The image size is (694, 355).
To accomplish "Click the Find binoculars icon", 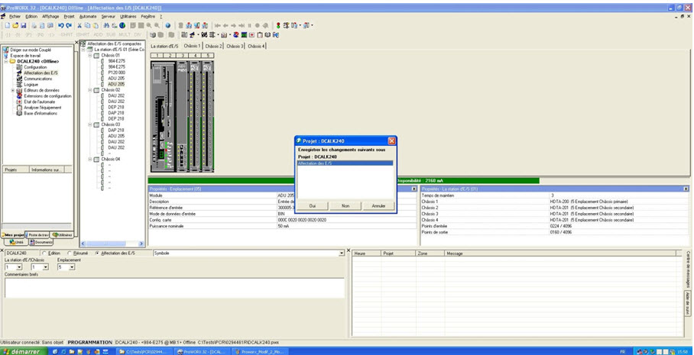I will (x=107, y=26).
